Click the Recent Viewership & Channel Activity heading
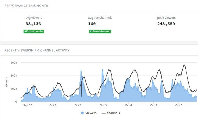The width and height of the screenshot is (198, 125). pos(37,50)
